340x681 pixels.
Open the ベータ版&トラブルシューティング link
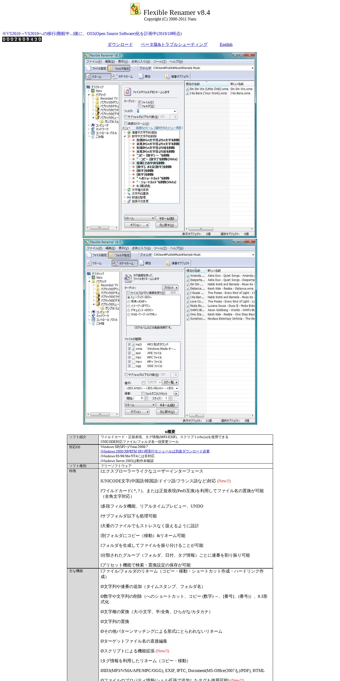click(174, 45)
